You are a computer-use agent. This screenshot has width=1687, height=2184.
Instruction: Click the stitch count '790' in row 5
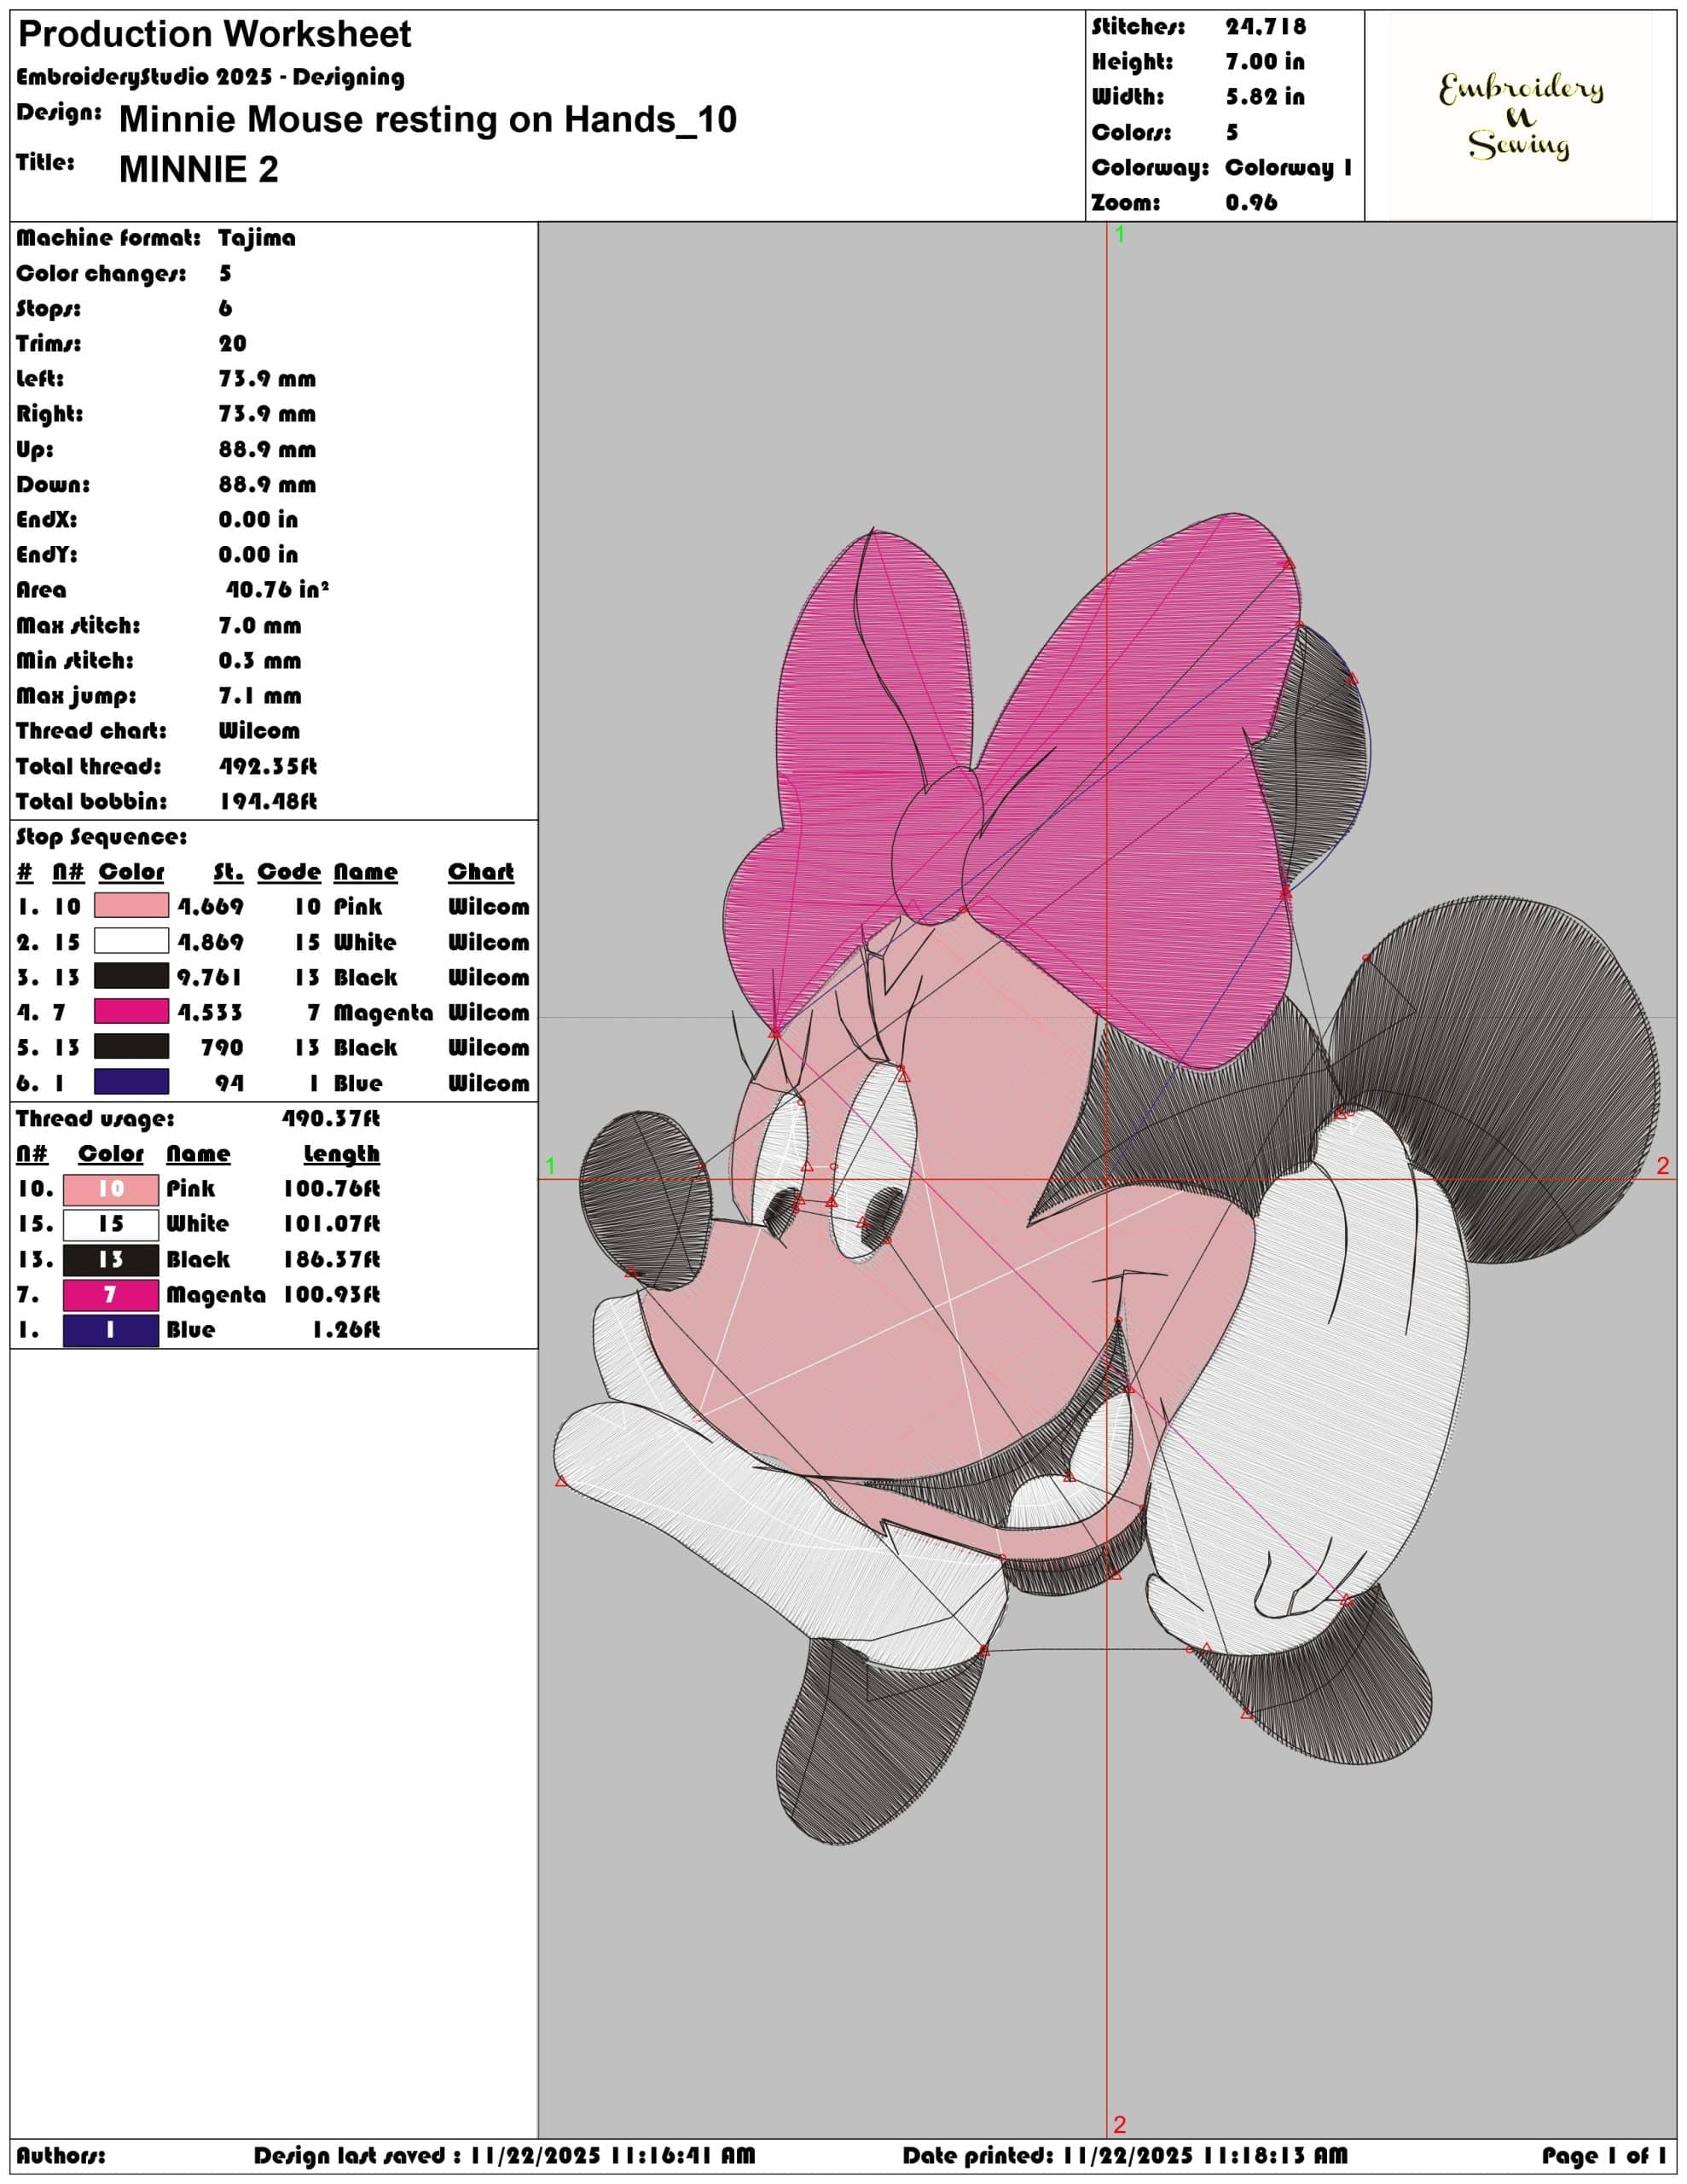click(221, 1047)
